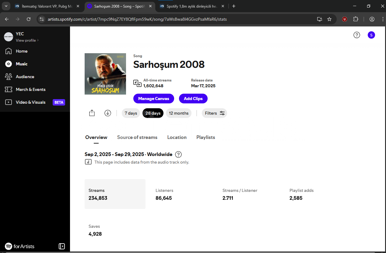The height and width of the screenshot is (253, 386).
Task: Click the Sarhoşum album cover thumbnail
Action: 105,74
